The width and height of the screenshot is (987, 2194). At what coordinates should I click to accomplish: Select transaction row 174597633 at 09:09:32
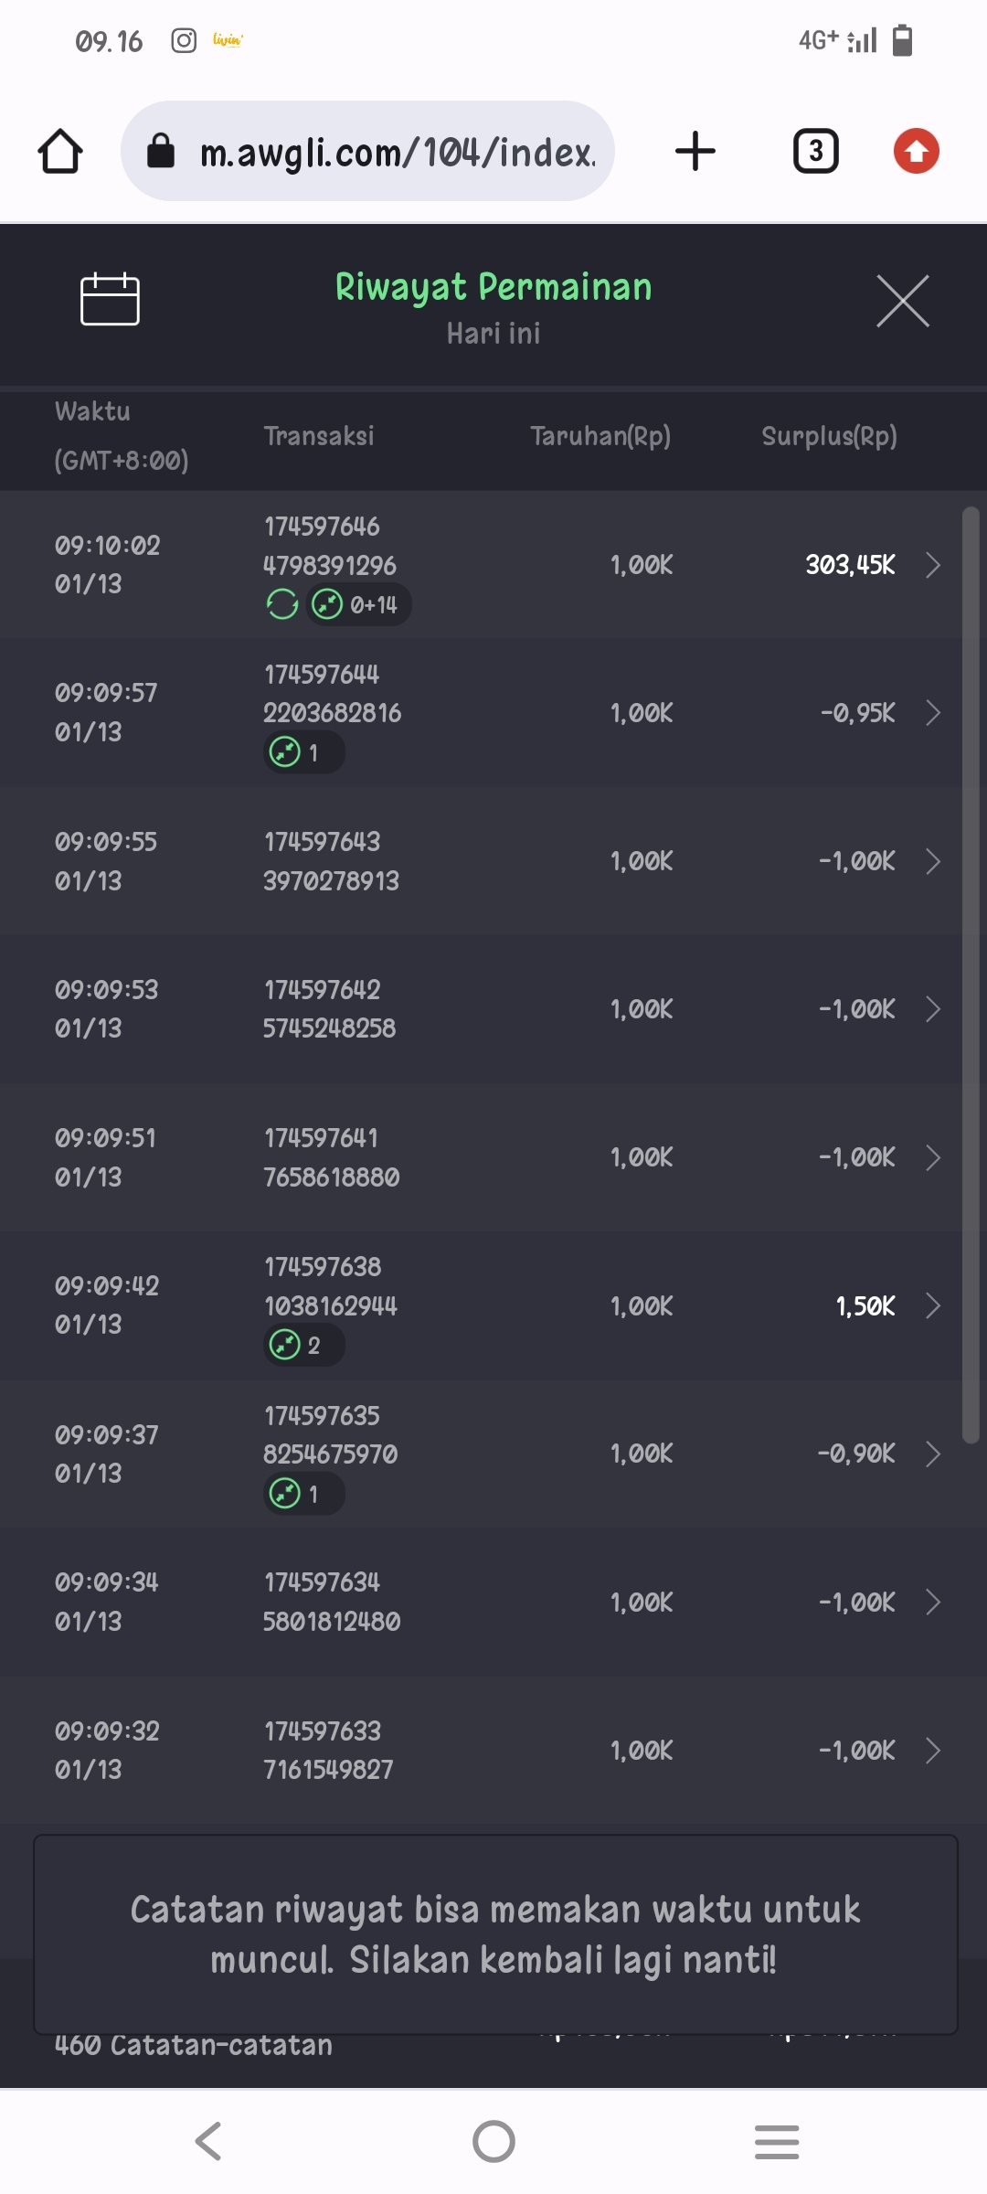[x=493, y=1750]
